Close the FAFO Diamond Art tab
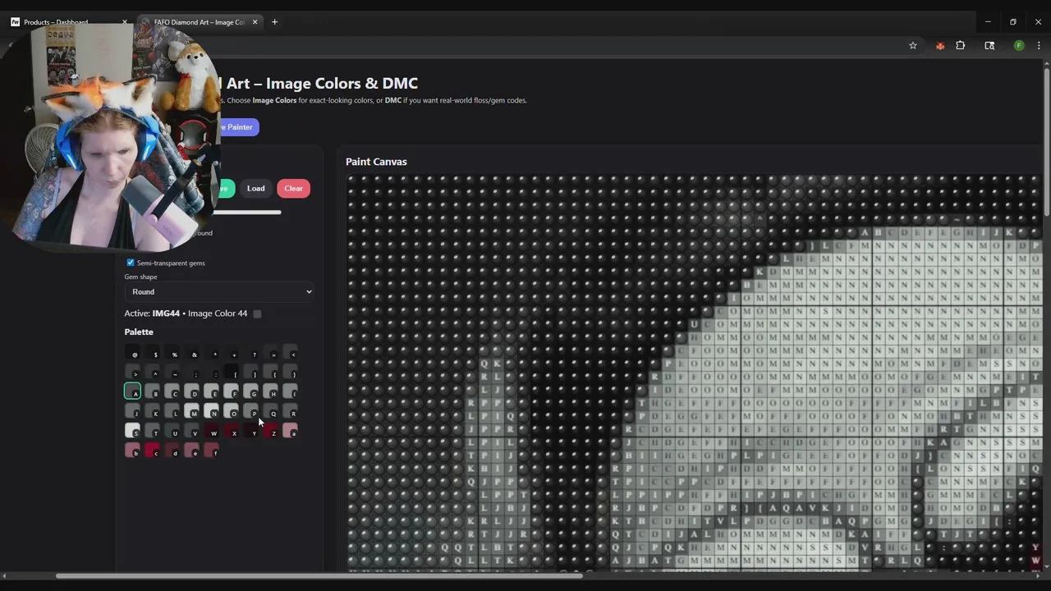This screenshot has height=591, width=1051. pyautogui.click(x=255, y=22)
